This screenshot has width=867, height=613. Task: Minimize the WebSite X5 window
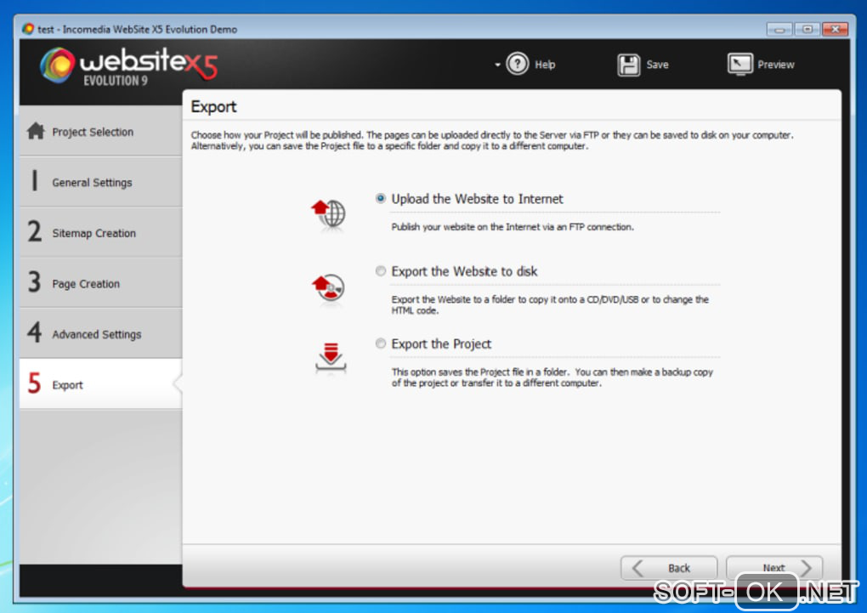(x=779, y=29)
